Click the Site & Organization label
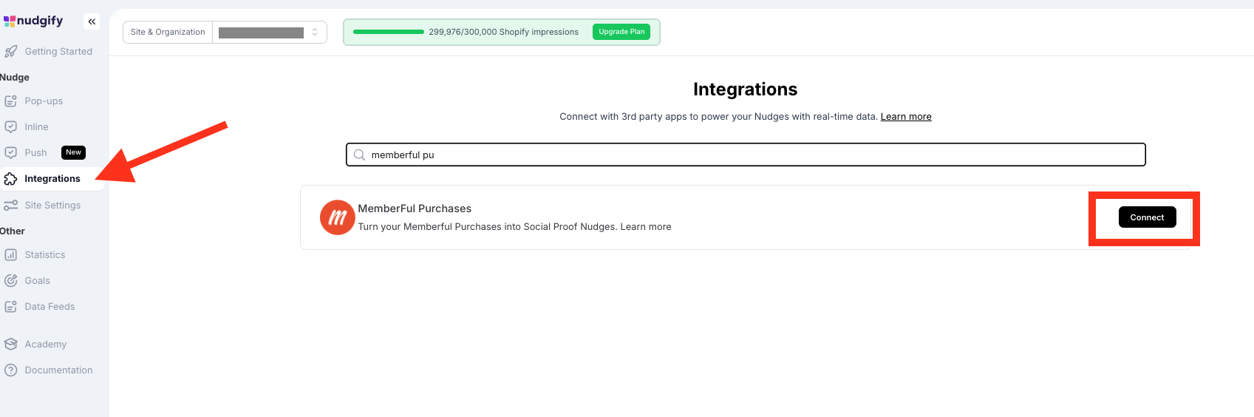 coord(168,32)
